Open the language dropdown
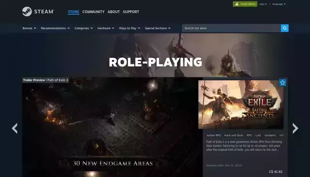 [x=279, y=4]
